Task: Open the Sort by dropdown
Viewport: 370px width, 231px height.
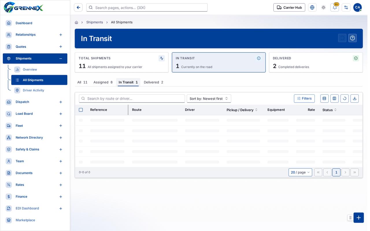Action: 209,98
